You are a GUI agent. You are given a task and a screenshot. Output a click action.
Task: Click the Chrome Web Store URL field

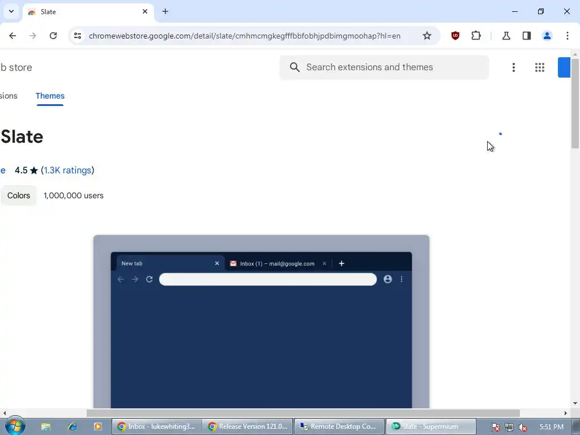[245, 36]
